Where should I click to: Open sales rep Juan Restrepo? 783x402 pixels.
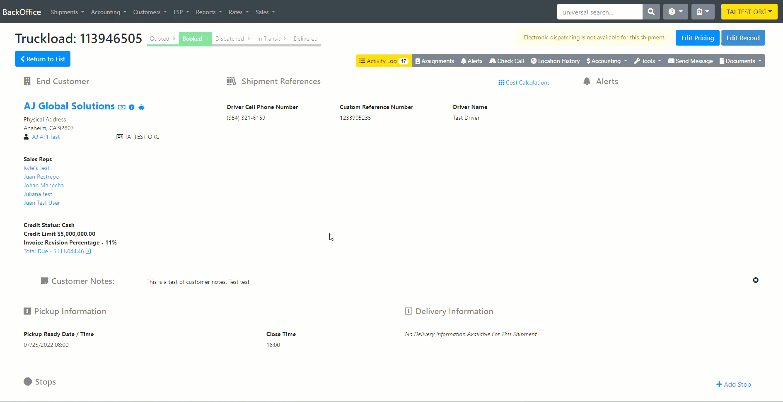coord(41,177)
